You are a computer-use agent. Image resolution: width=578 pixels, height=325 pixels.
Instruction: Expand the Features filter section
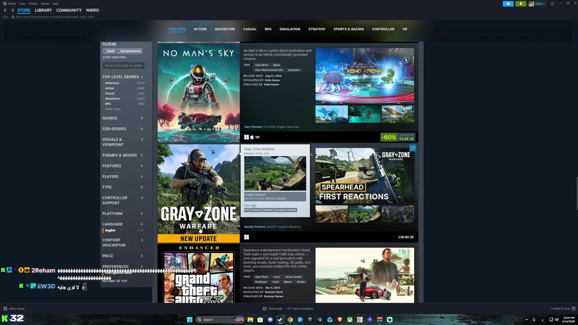122,166
